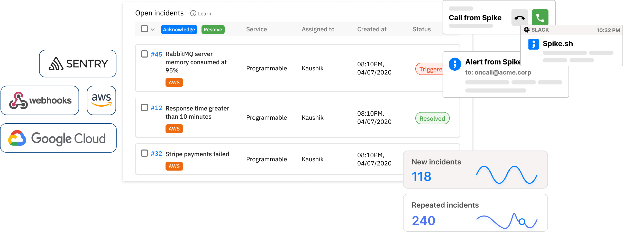Viewport: 623px width, 233px height.
Task: Open the Google Cloud integration
Action: [x=58, y=138]
